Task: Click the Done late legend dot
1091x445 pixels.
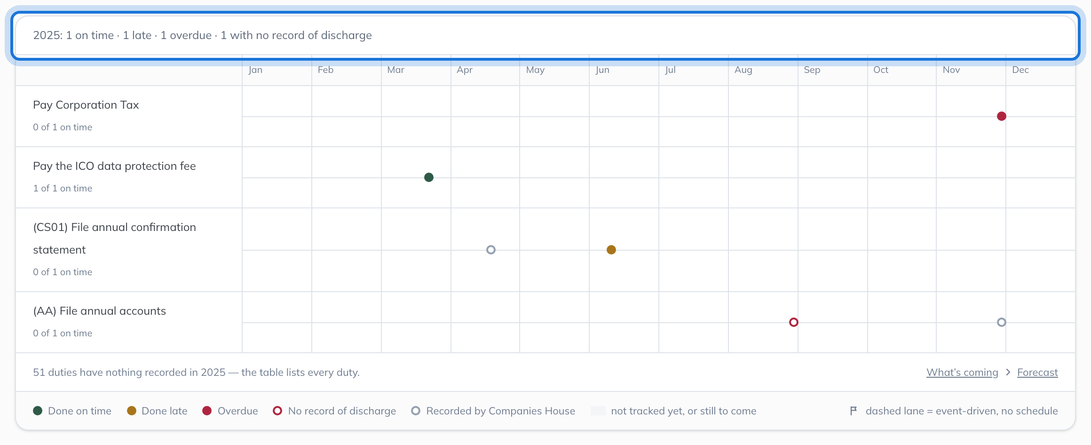Action: pyautogui.click(x=132, y=411)
